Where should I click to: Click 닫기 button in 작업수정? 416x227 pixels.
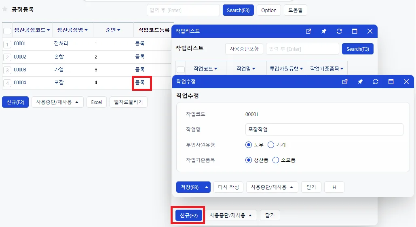311,187
